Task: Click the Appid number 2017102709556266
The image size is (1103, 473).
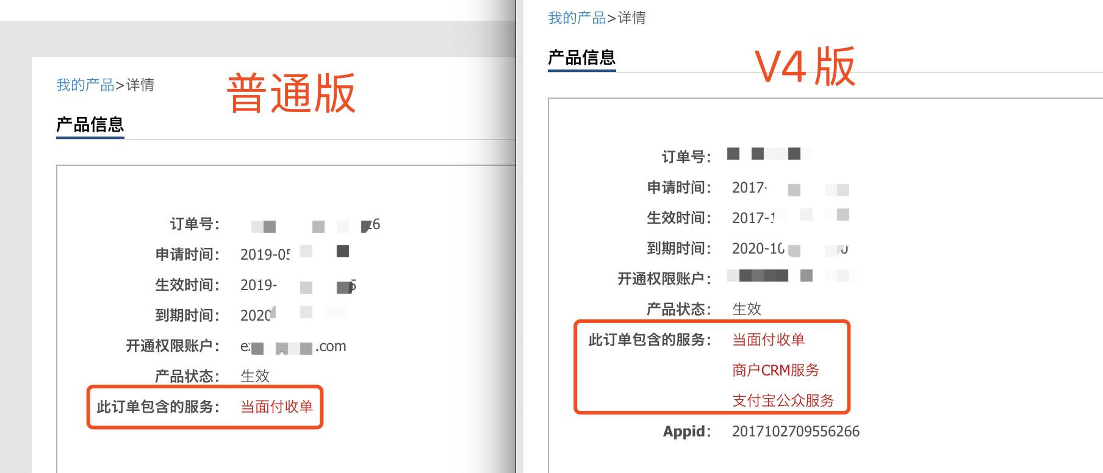Action: [x=796, y=431]
